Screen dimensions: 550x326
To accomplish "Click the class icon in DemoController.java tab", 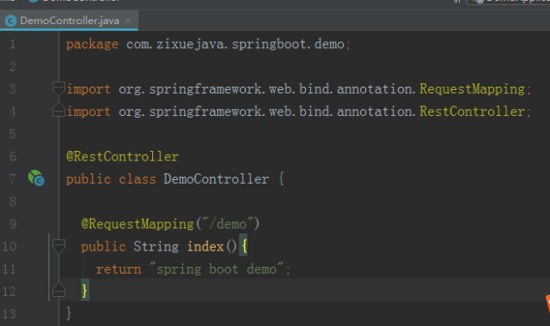I will [x=11, y=21].
